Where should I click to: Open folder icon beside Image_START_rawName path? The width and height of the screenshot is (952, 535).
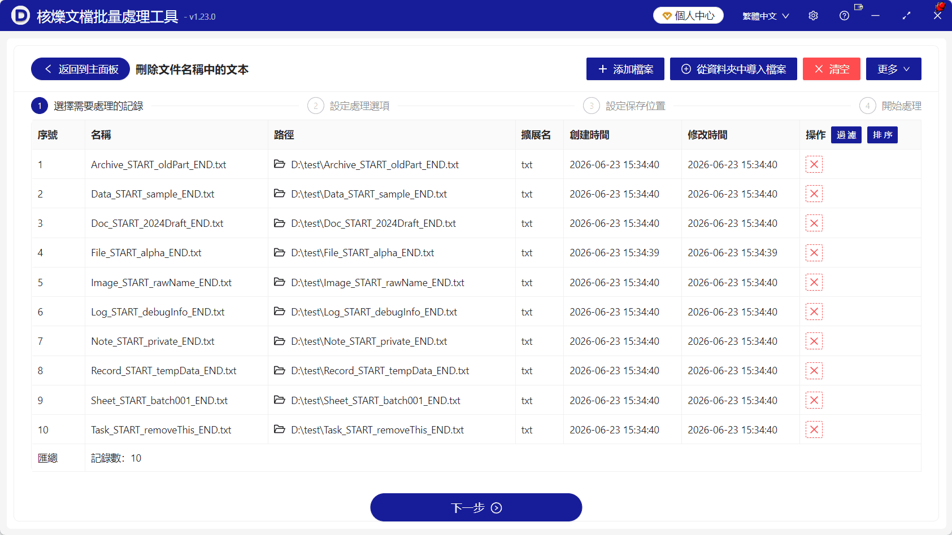tap(279, 282)
